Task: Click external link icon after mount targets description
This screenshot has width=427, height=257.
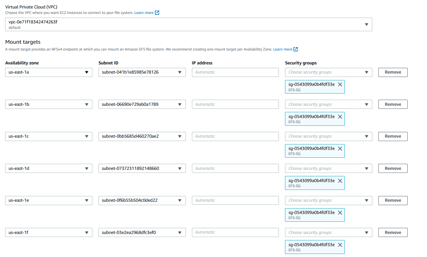Action: [x=295, y=49]
